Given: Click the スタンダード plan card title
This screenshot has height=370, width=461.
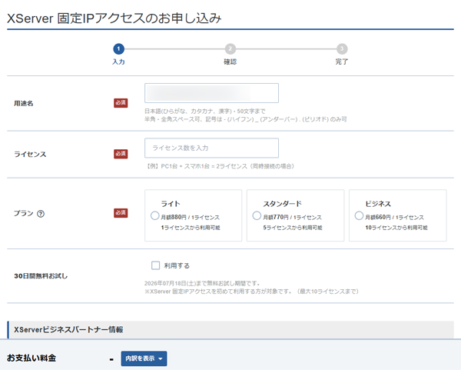Looking at the screenshot, I should coord(282,204).
